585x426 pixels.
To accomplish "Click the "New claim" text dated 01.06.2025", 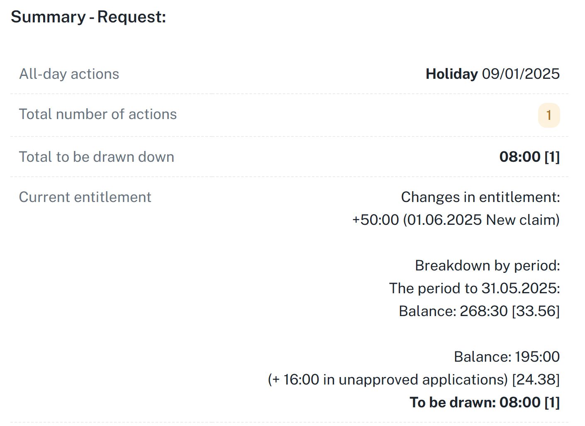I will click(522, 220).
